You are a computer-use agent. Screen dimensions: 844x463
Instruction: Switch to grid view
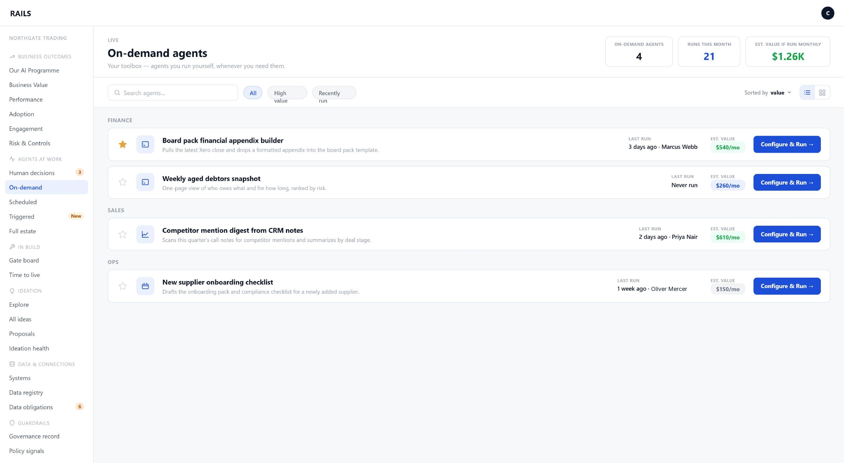click(822, 92)
